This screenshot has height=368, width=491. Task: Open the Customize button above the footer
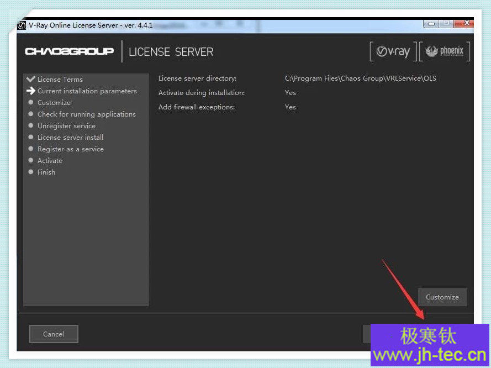click(x=442, y=297)
